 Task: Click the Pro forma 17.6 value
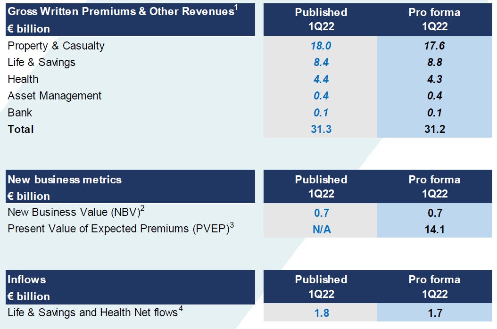434,46
